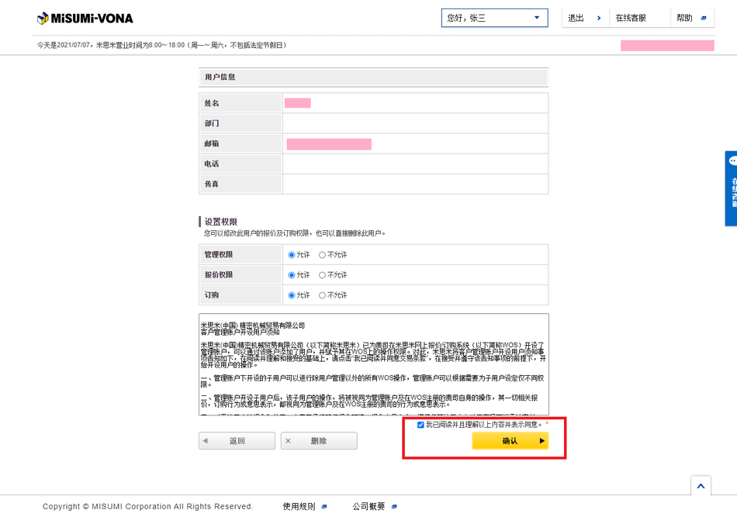Click the scroll-to-top arrow icon

click(x=701, y=486)
